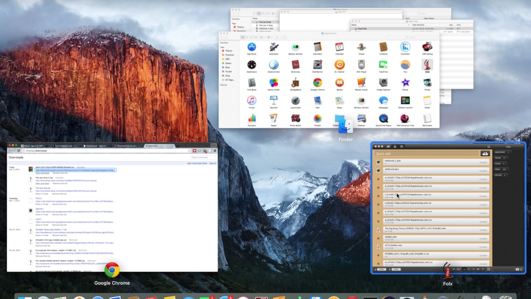Select the Calendar app icon
This screenshot has width=531, height=299.
point(339,47)
